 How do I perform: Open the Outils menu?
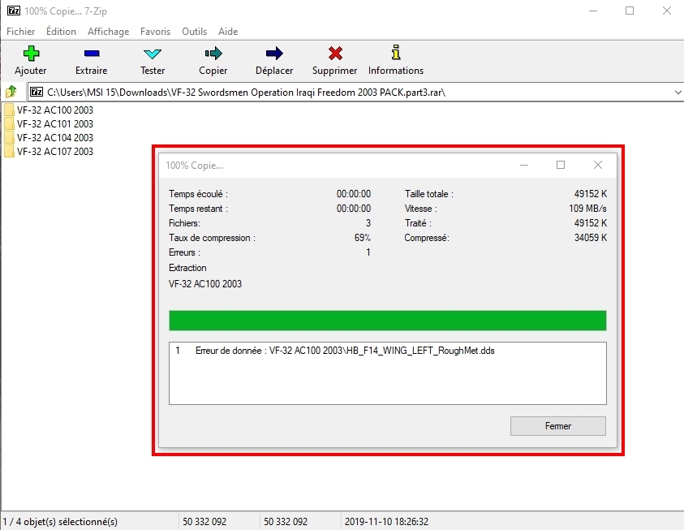coord(194,32)
